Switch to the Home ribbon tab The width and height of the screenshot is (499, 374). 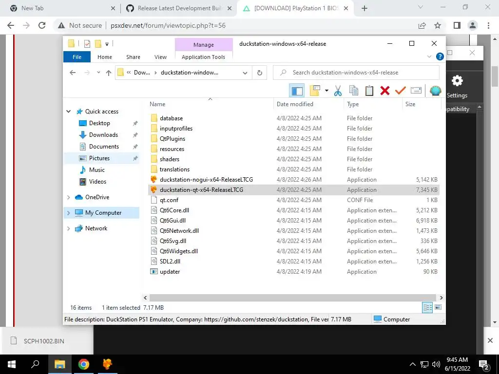(105, 57)
